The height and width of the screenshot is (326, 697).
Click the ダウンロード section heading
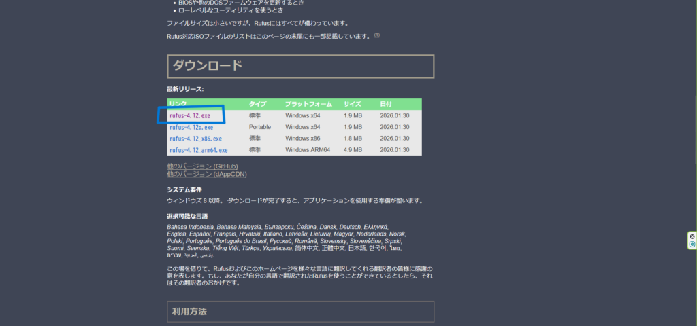[x=207, y=66]
